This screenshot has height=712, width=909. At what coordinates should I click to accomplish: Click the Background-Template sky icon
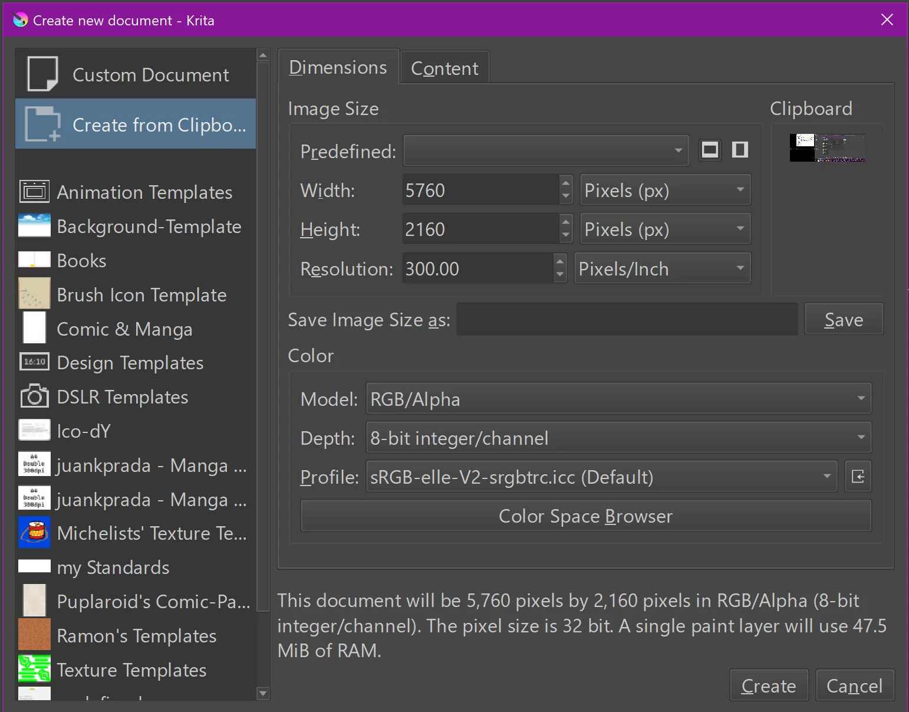tap(34, 226)
